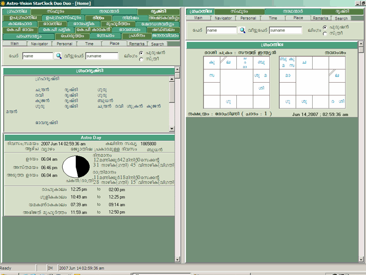Open ഷഡ്ബലം tab
The width and height of the screenshot is (366, 275).
point(163,30)
